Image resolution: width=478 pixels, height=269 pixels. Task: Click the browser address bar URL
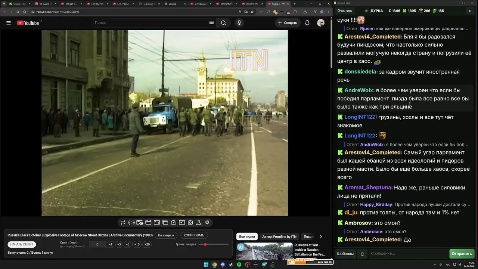click(x=58, y=12)
